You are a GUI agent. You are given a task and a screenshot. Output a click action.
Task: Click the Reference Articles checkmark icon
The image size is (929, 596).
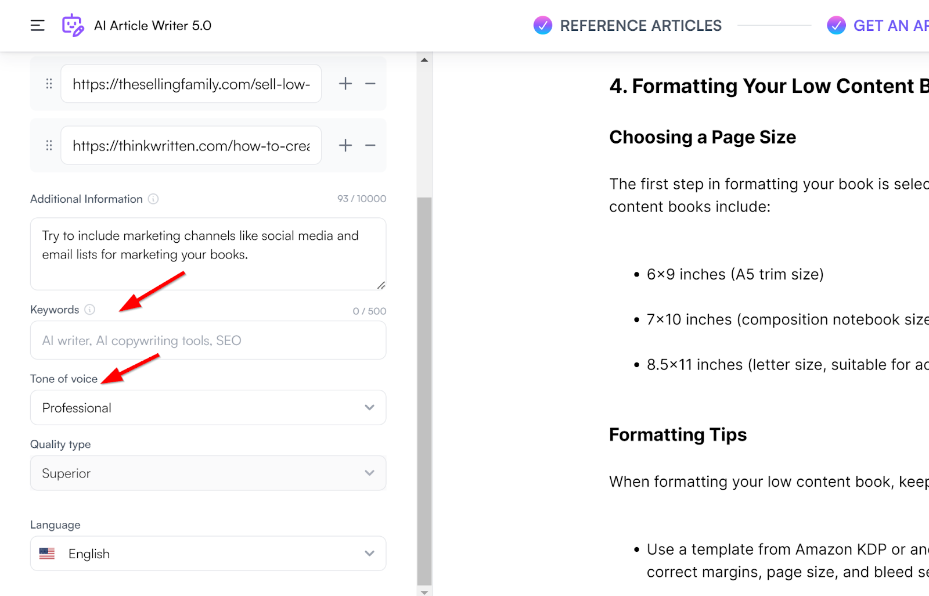click(543, 26)
